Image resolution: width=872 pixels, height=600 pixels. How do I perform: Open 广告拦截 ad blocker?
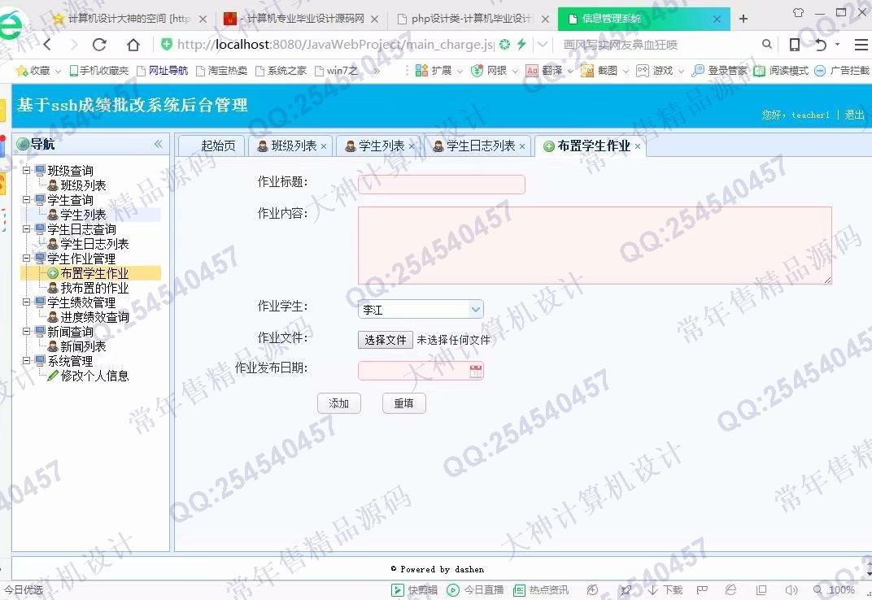click(x=842, y=71)
